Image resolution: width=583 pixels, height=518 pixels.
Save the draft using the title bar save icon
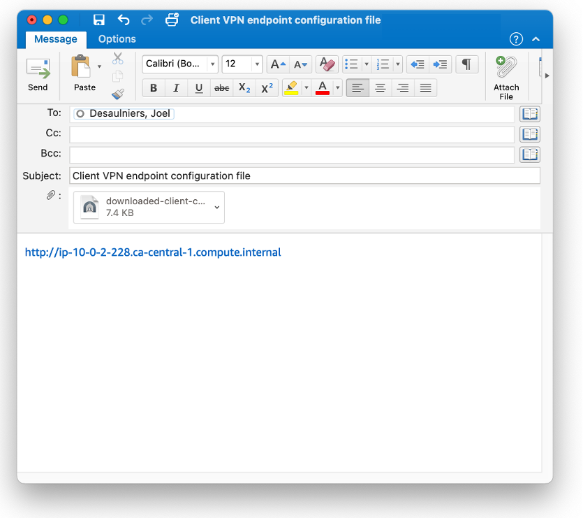(100, 20)
